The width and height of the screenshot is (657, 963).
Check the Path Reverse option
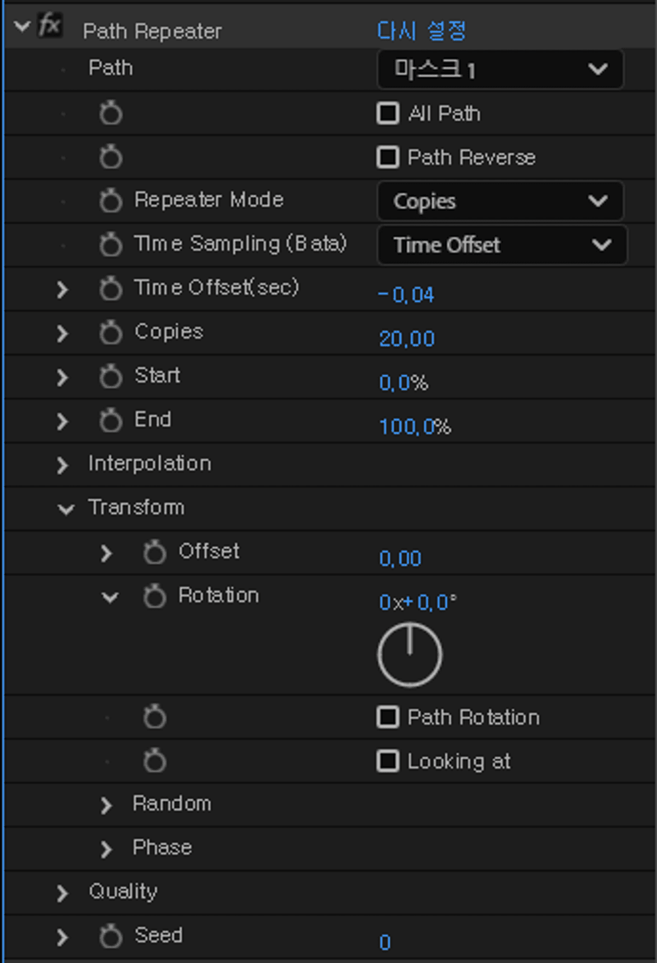pos(388,157)
